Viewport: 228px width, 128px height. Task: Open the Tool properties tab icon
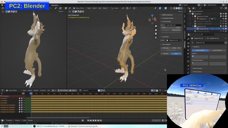(x=188, y=39)
